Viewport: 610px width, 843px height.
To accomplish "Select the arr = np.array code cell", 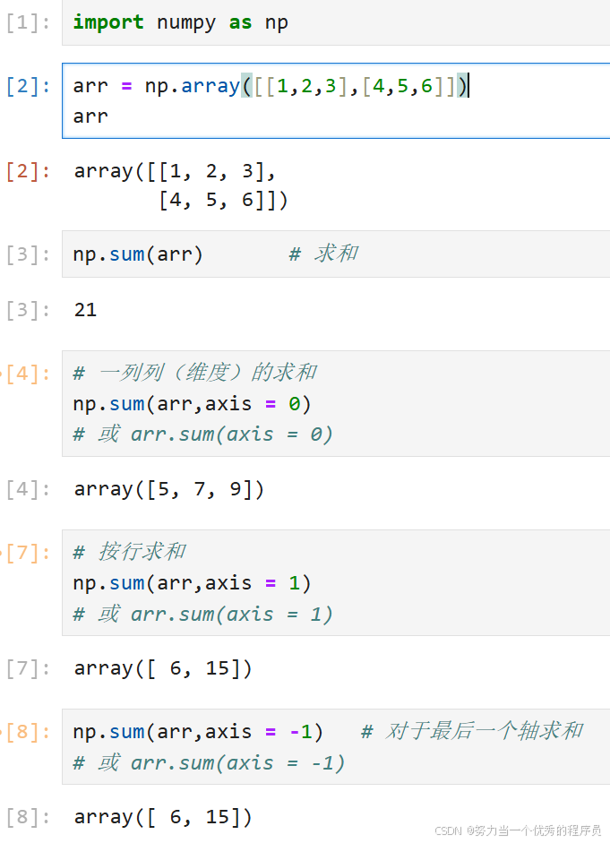I will (x=336, y=100).
